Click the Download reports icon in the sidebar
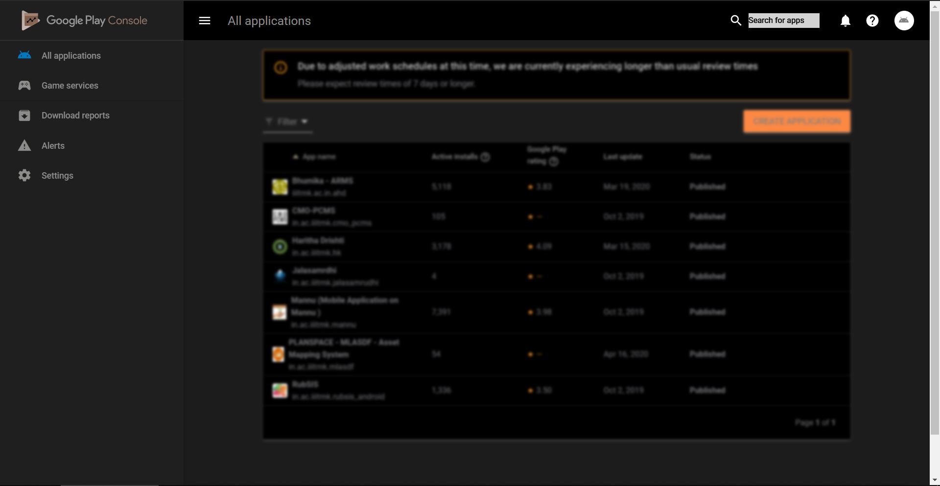 tap(24, 116)
